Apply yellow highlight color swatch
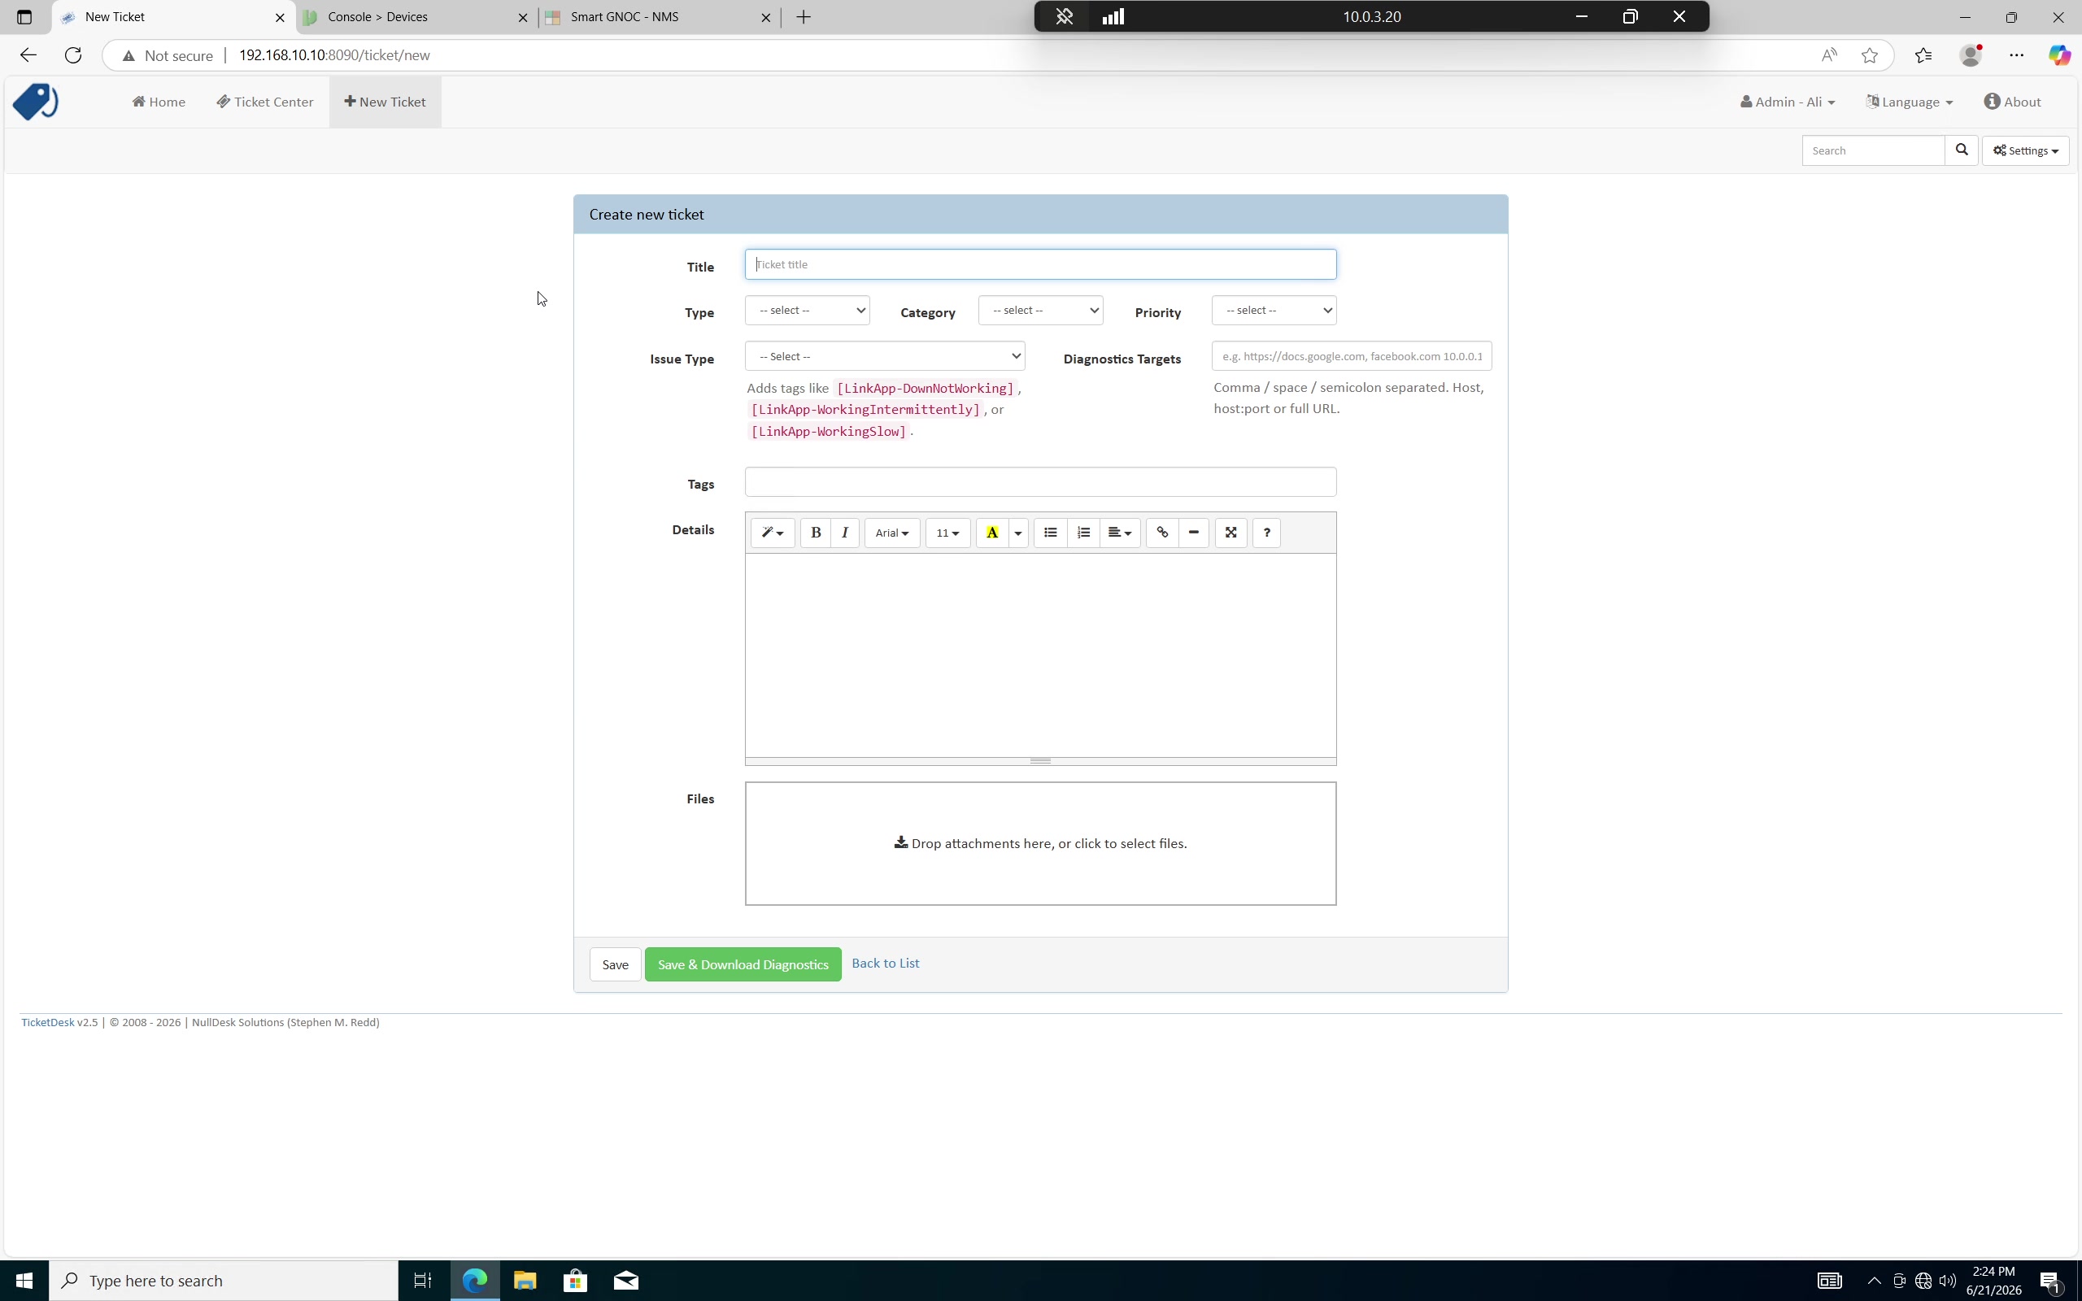Image resolution: width=2082 pixels, height=1301 pixels. (992, 533)
